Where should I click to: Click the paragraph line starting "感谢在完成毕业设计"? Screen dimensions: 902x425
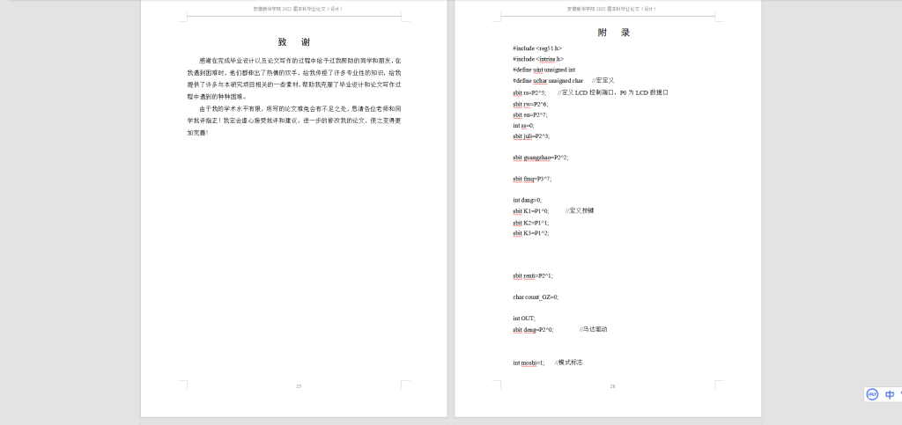[x=299, y=61]
